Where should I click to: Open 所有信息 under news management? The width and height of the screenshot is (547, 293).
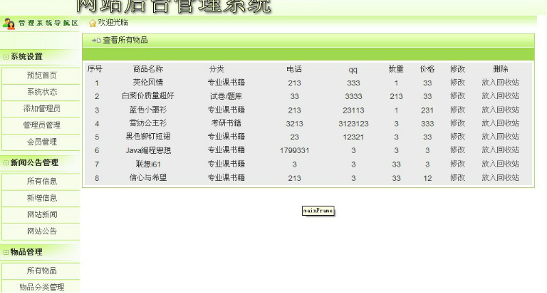click(42, 181)
